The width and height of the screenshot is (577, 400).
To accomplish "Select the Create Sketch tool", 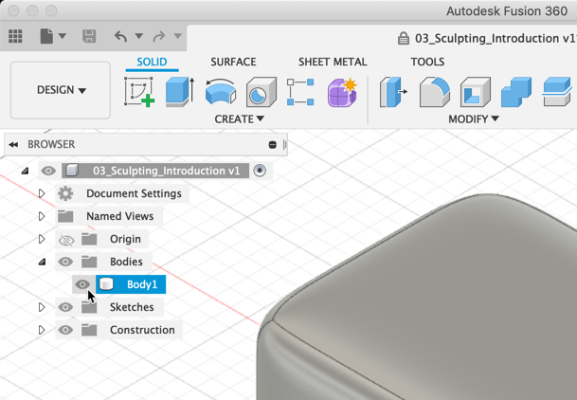I will pos(139,92).
